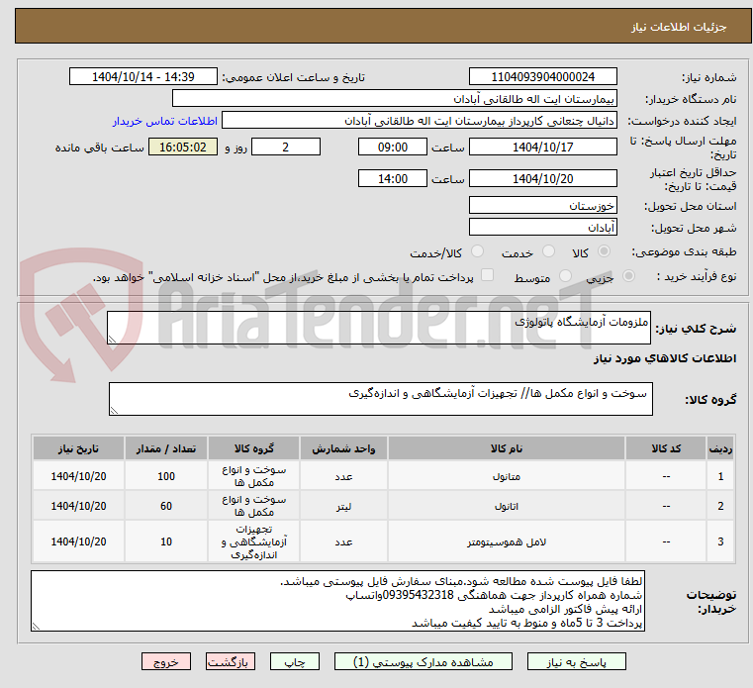Click the واحد شمارش column header

point(343,448)
